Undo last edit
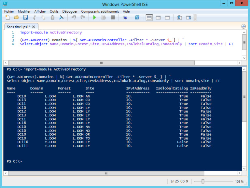This screenshot has height=188, width=250. (x=74, y=17)
